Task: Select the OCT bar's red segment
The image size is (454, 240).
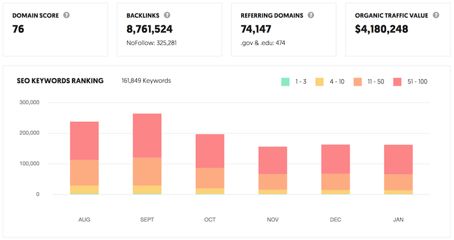Action: coord(210,151)
